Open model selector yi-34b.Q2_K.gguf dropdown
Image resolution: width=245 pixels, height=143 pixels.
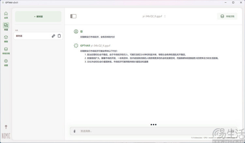point(154,16)
